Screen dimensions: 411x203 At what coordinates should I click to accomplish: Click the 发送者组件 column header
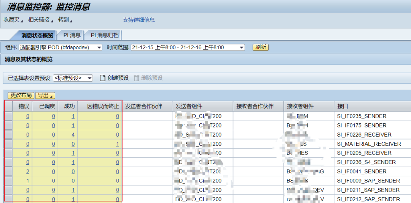[x=202, y=106]
